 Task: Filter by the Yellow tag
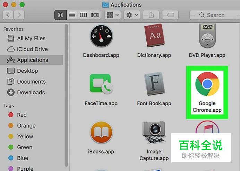click(31, 136)
